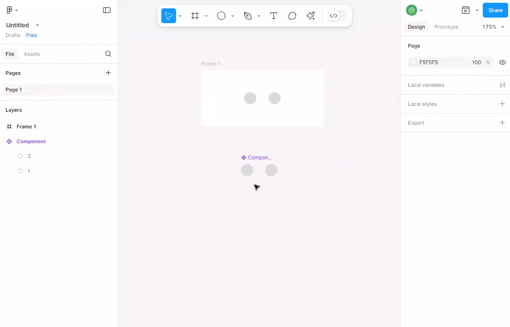Select the Frame tool
The height and width of the screenshot is (327, 510).
point(195,16)
